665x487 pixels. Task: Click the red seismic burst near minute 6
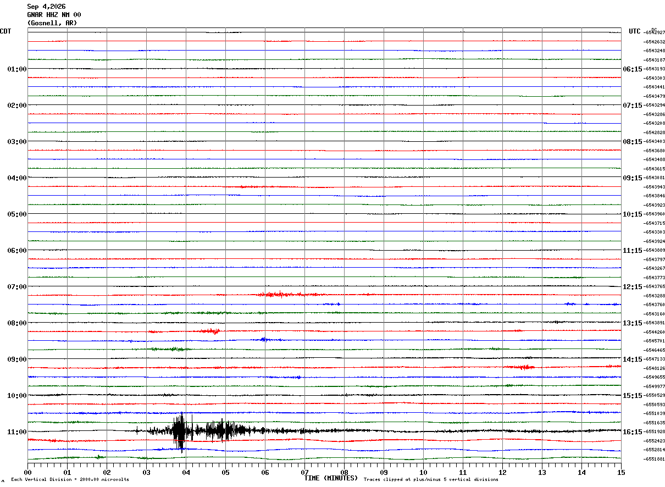281,295
